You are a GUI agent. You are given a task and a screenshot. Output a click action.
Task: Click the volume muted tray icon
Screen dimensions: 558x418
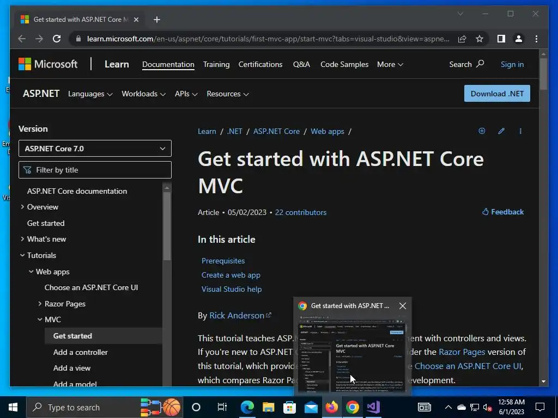488,407
